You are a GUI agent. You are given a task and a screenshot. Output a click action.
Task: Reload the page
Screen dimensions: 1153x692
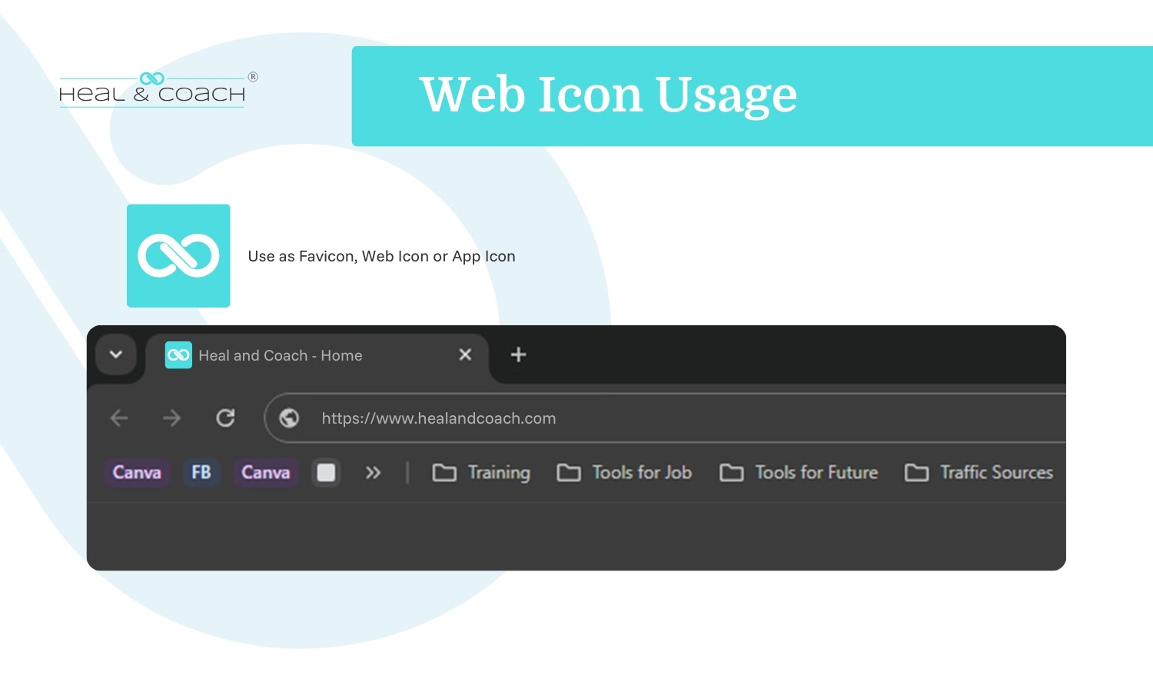click(x=225, y=418)
